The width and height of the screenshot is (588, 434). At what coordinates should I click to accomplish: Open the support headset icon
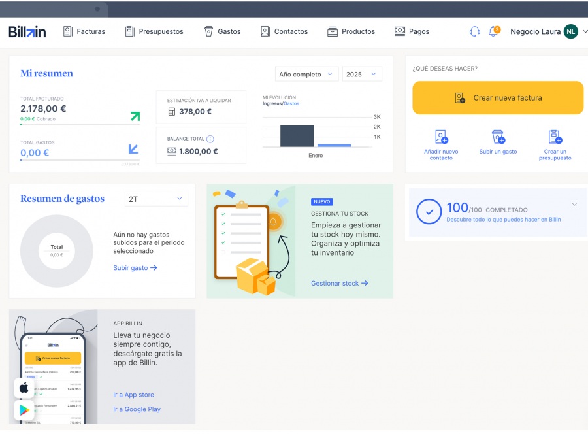pos(475,31)
